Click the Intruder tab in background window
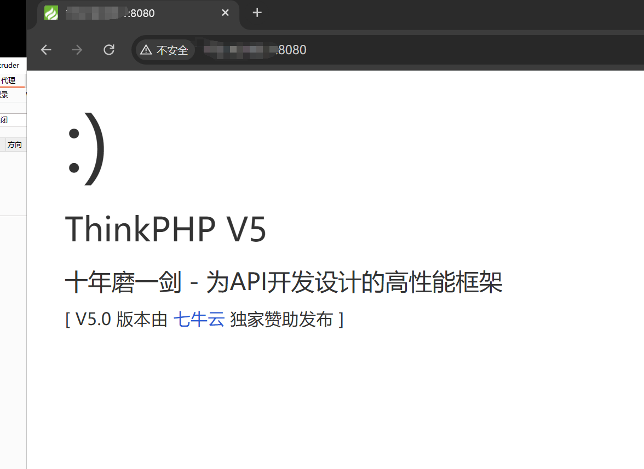Viewport: 644px width, 469px height. 9,65
